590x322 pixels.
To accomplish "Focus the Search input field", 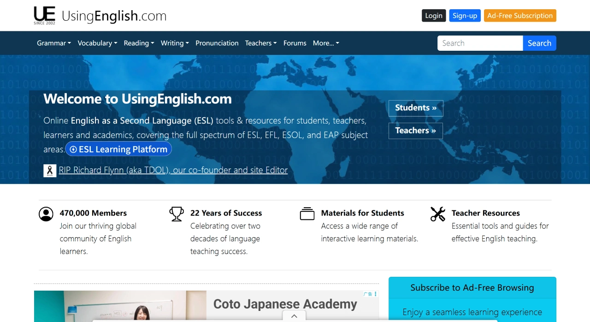I will (480, 43).
